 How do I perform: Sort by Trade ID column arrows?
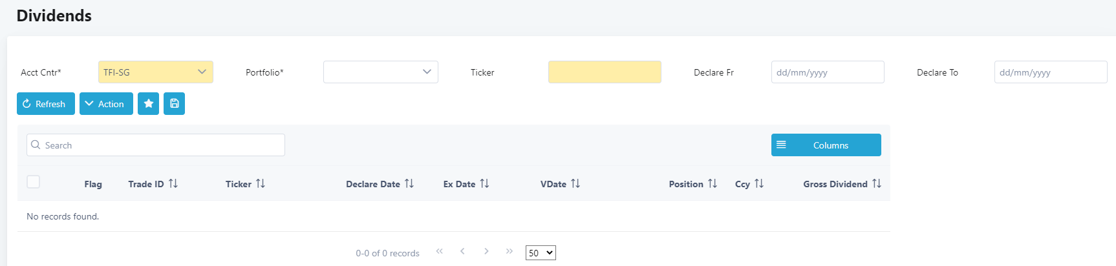(x=173, y=184)
